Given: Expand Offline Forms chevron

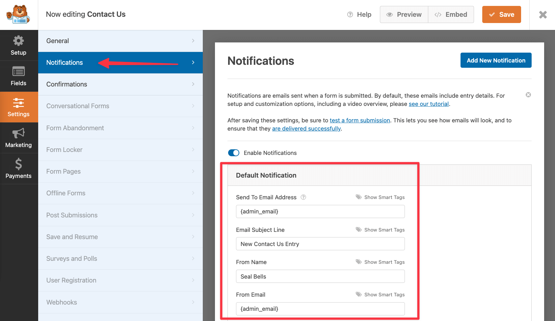Looking at the screenshot, I should (193, 193).
